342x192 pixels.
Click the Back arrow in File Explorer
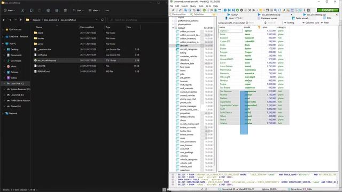point(4,20)
